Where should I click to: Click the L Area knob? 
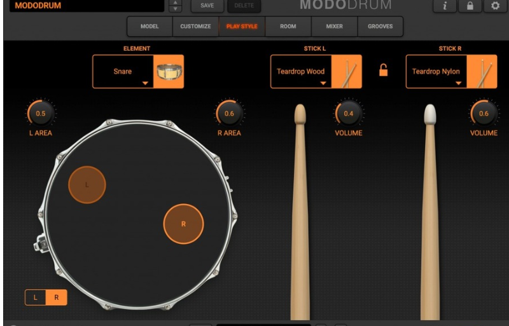(x=41, y=113)
